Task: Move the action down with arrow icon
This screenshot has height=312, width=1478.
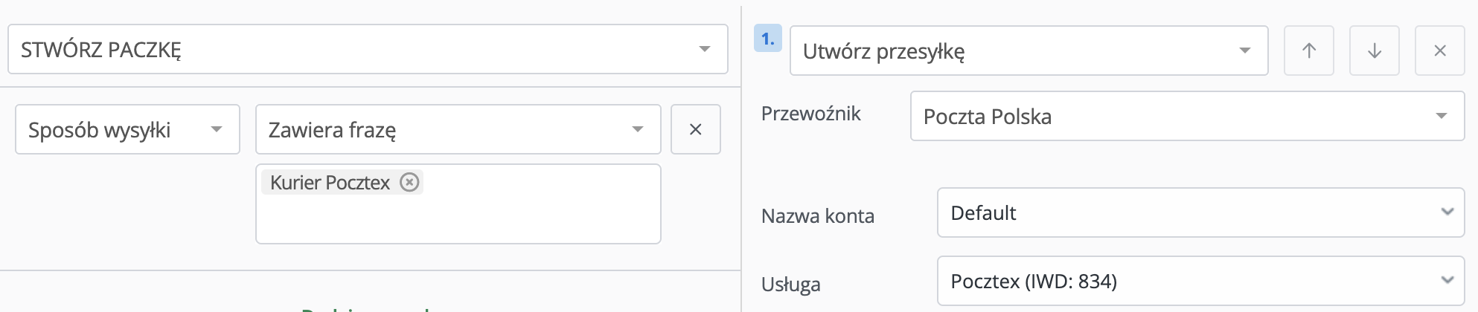Action: point(1375,51)
